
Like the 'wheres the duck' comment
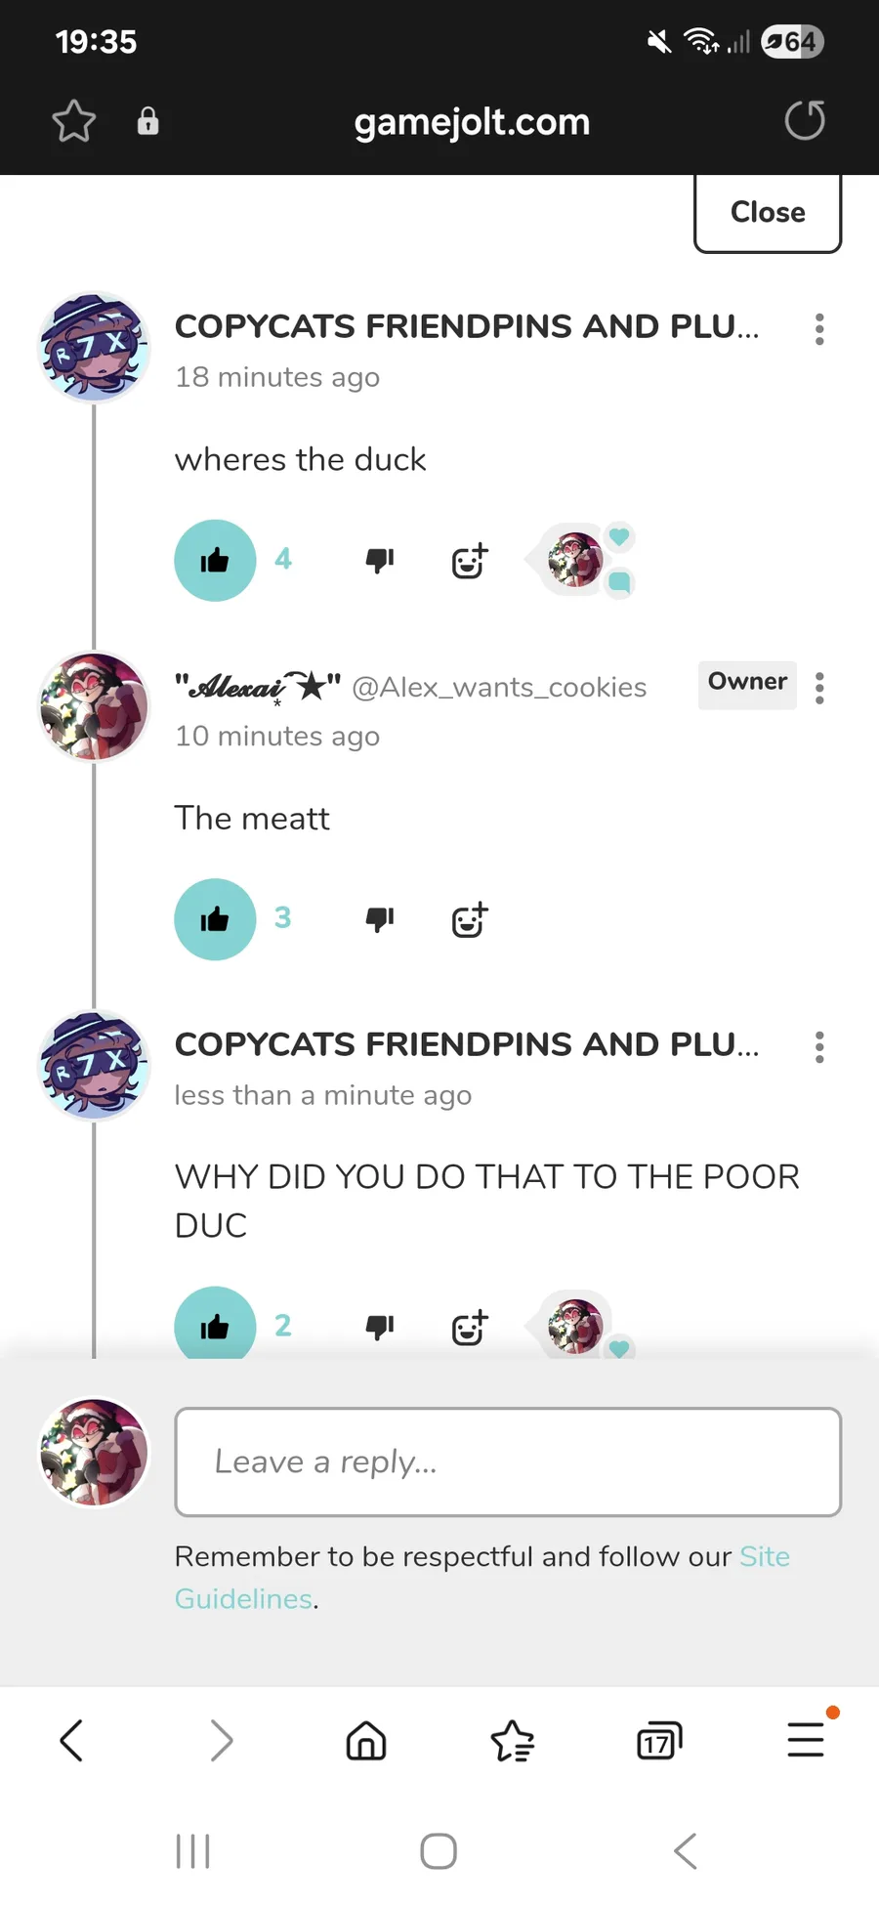(215, 560)
